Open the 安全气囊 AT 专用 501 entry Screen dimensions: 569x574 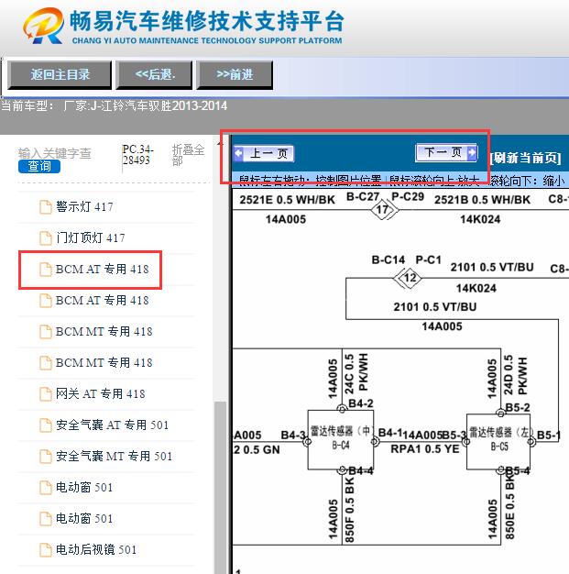click(x=112, y=425)
